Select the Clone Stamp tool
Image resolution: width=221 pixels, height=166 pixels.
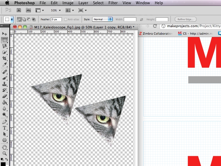(5, 84)
